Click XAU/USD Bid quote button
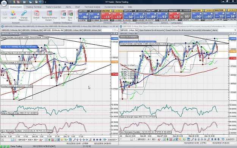The height and width of the screenshot is (148, 237). point(220,15)
